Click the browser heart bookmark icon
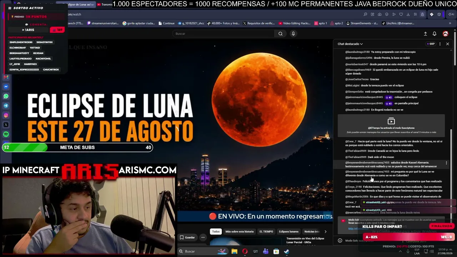Screen dimensions: 457x257 401,14
